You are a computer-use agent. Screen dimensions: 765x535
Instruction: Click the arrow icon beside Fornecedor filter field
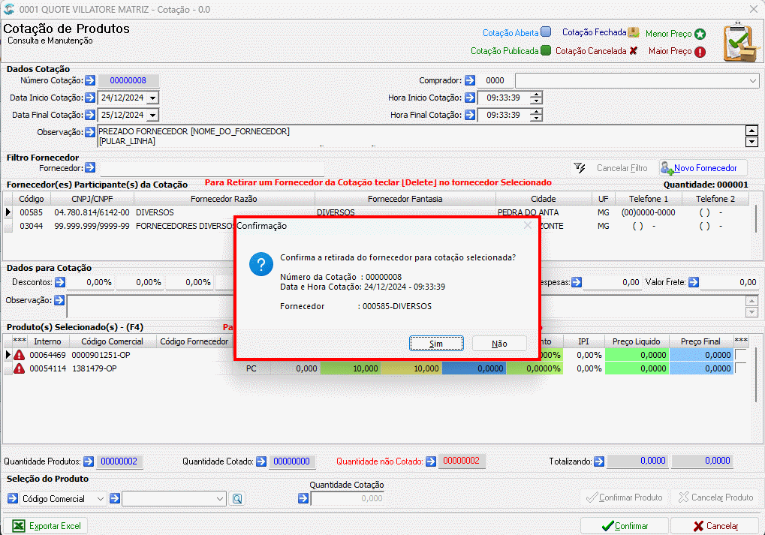(x=90, y=168)
